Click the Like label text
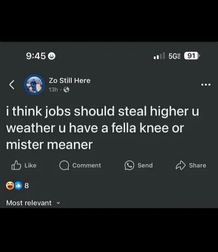Screen dimensions: 218x252 pos(31,165)
